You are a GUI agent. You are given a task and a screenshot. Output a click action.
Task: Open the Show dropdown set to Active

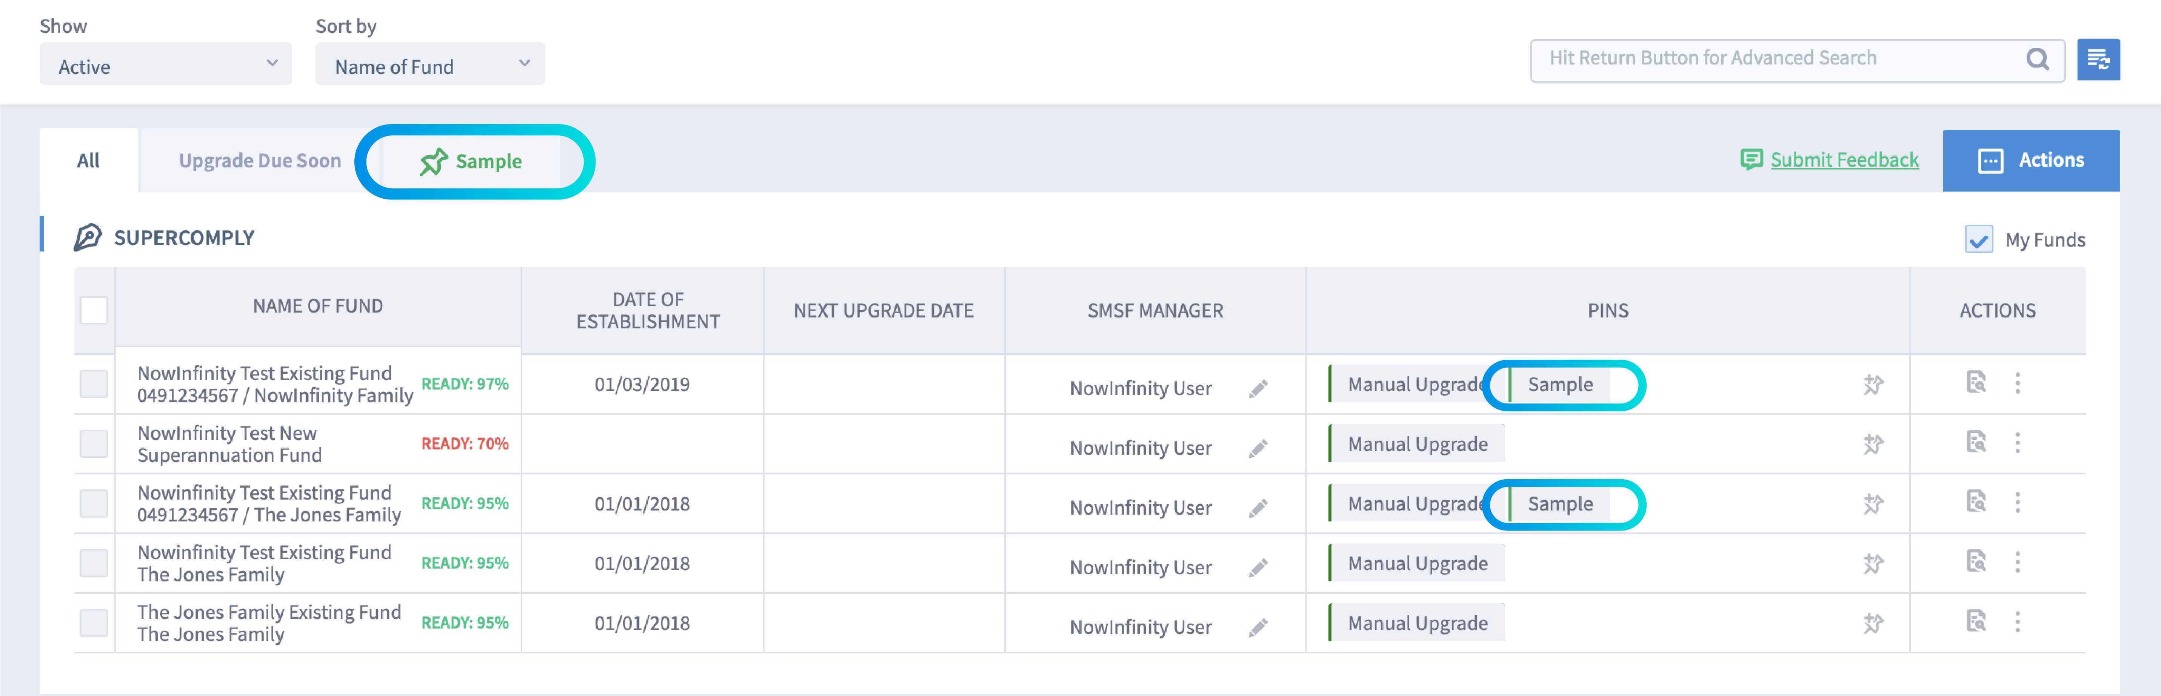pos(165,64)
